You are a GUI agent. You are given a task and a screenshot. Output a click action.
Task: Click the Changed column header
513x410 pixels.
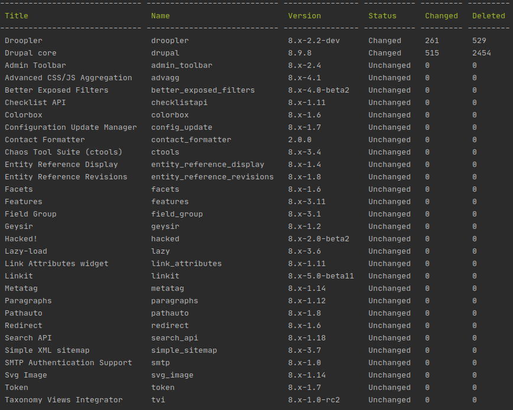pyautogui.click(x=442, y=16)
